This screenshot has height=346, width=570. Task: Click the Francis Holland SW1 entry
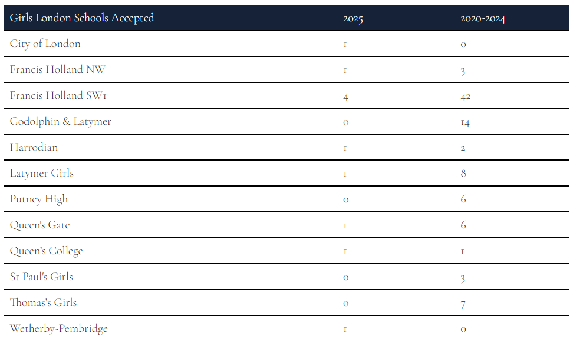[x=58, y=95]
